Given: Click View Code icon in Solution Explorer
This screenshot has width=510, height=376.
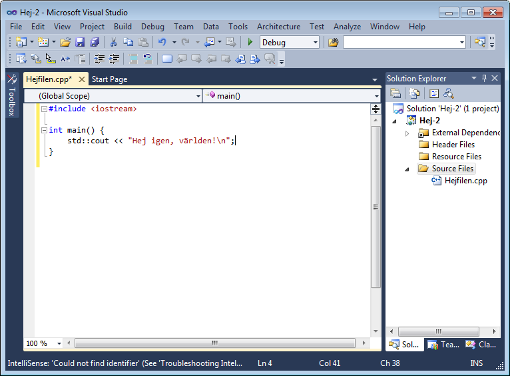Looking at the screenshot, I should (434, 93).
